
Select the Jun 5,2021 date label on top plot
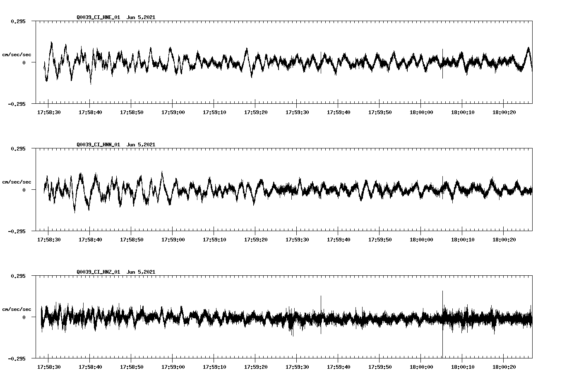pyautogui.click(x=141, y=17)
